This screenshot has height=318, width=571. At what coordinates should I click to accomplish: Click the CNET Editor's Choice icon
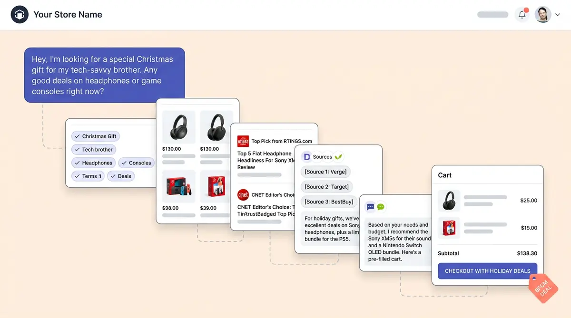click(243, 194)
